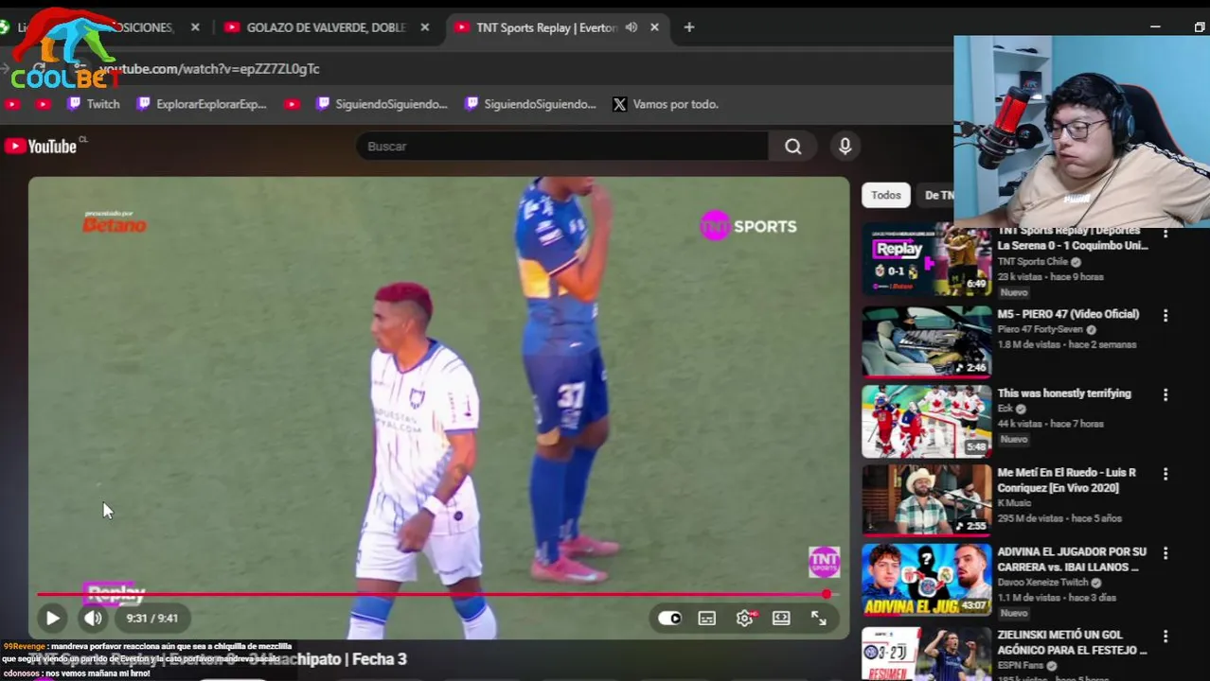Close the TNT Sports Replay tab
1210x681 pixels.
[x=654, y=27]
